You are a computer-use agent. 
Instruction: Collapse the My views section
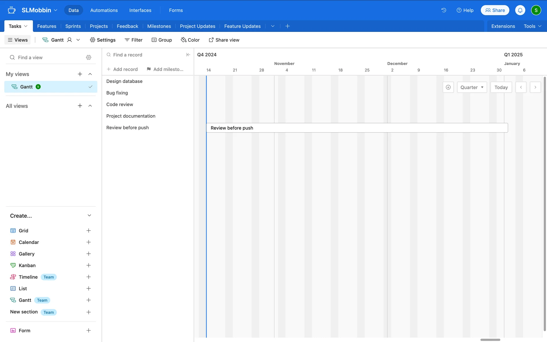pos(90,74)
